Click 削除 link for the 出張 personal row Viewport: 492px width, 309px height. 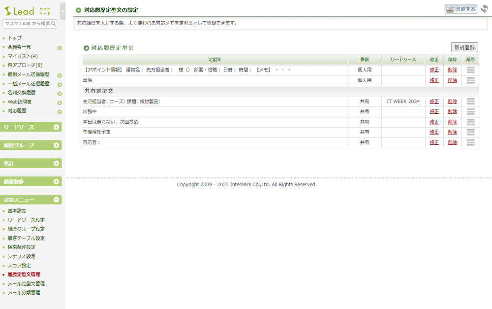[452, 80]
